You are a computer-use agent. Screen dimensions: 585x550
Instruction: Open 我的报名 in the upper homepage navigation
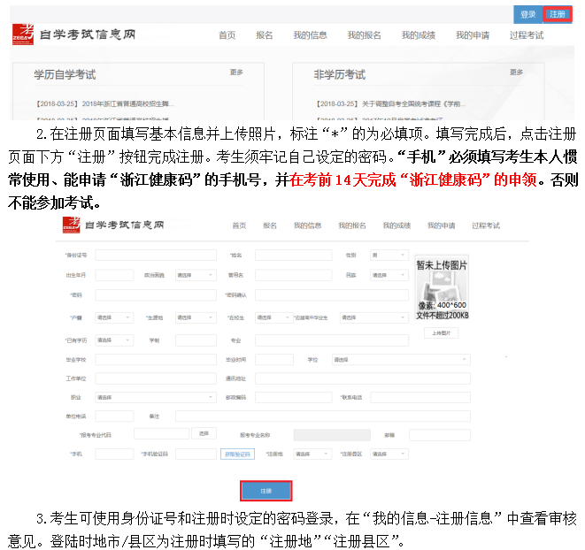click(x=364, y=35)
